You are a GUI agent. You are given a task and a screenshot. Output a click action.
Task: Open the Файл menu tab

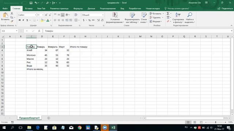[x=5, y=8]
